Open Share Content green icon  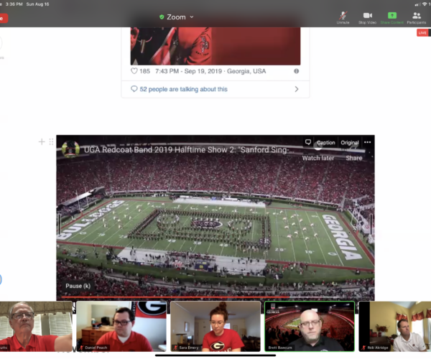[392, 18]
